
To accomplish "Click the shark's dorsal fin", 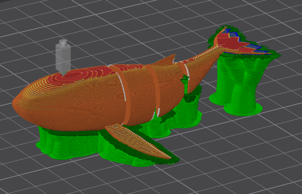I will 165,60.
